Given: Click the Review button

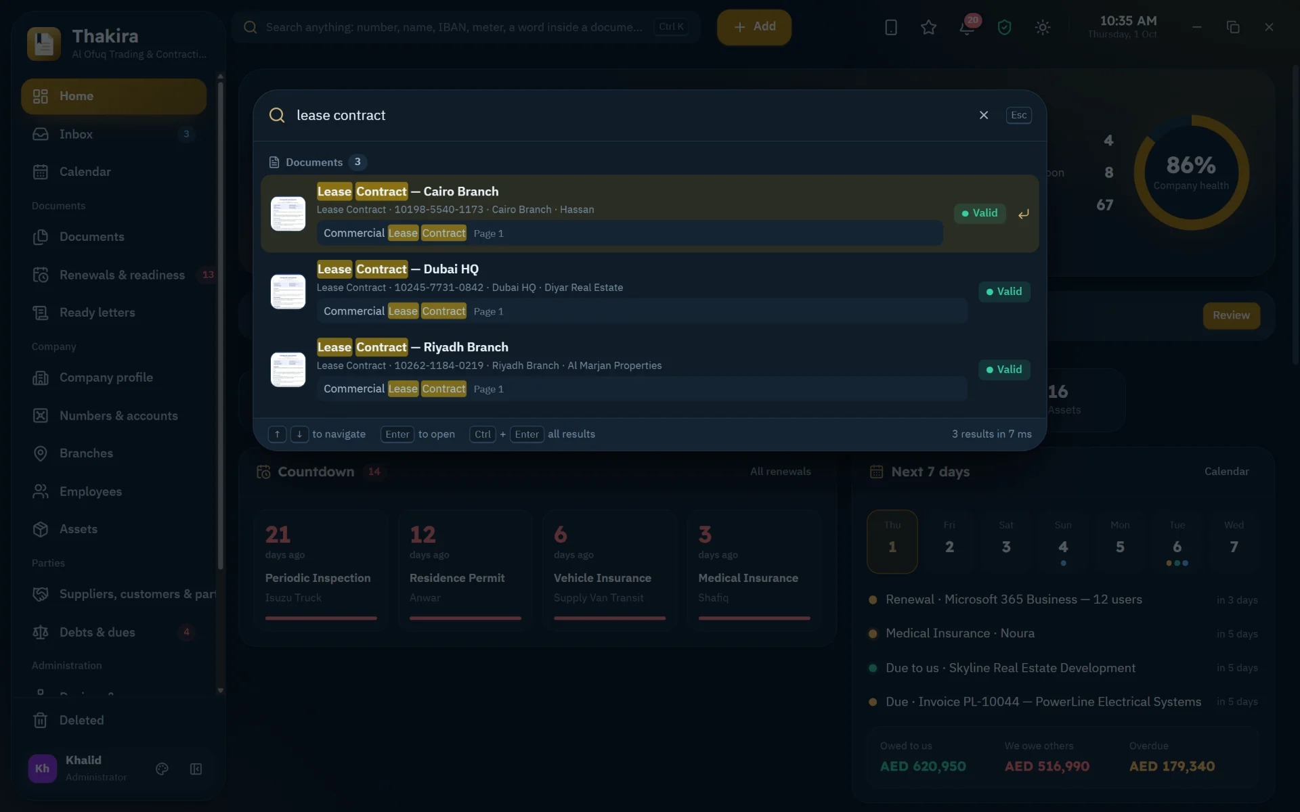Looking at the screenshot, I should [1231, 315].
